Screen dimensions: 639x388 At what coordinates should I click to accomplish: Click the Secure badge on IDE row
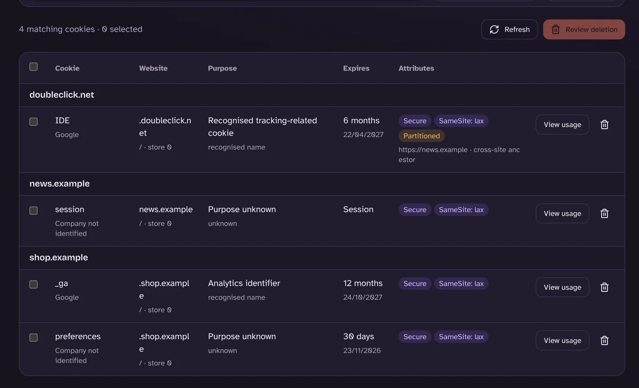click(x=415, y=121)
